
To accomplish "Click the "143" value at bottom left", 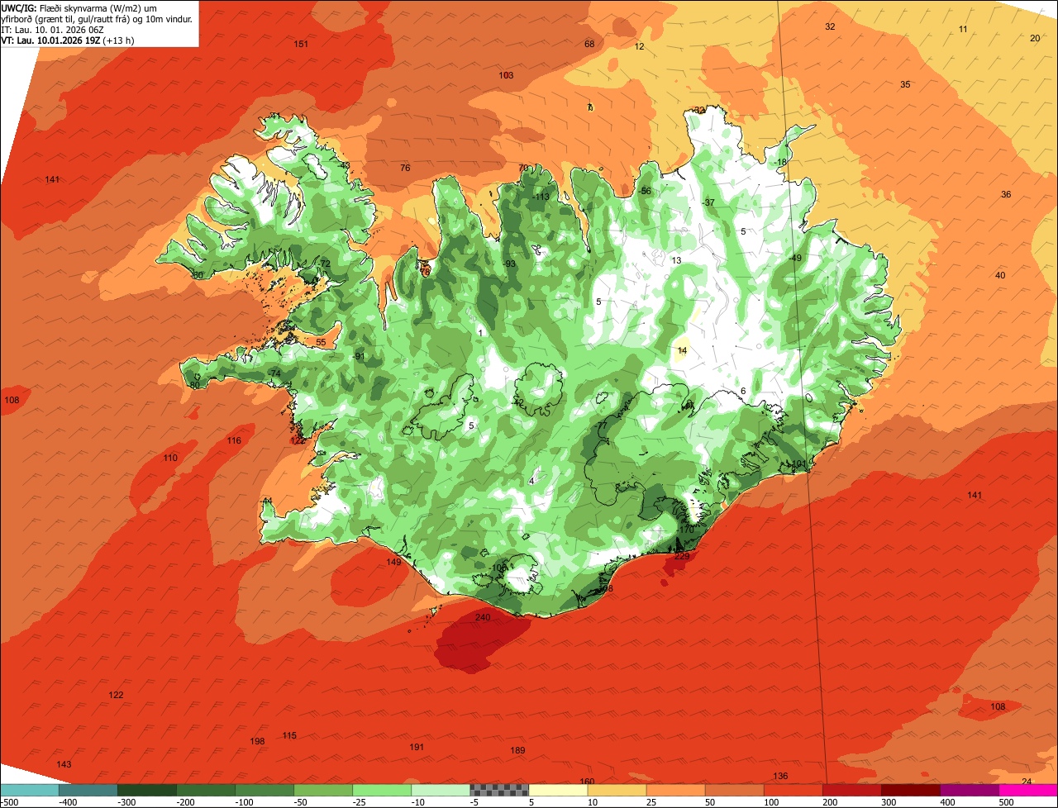I will 64,764.
